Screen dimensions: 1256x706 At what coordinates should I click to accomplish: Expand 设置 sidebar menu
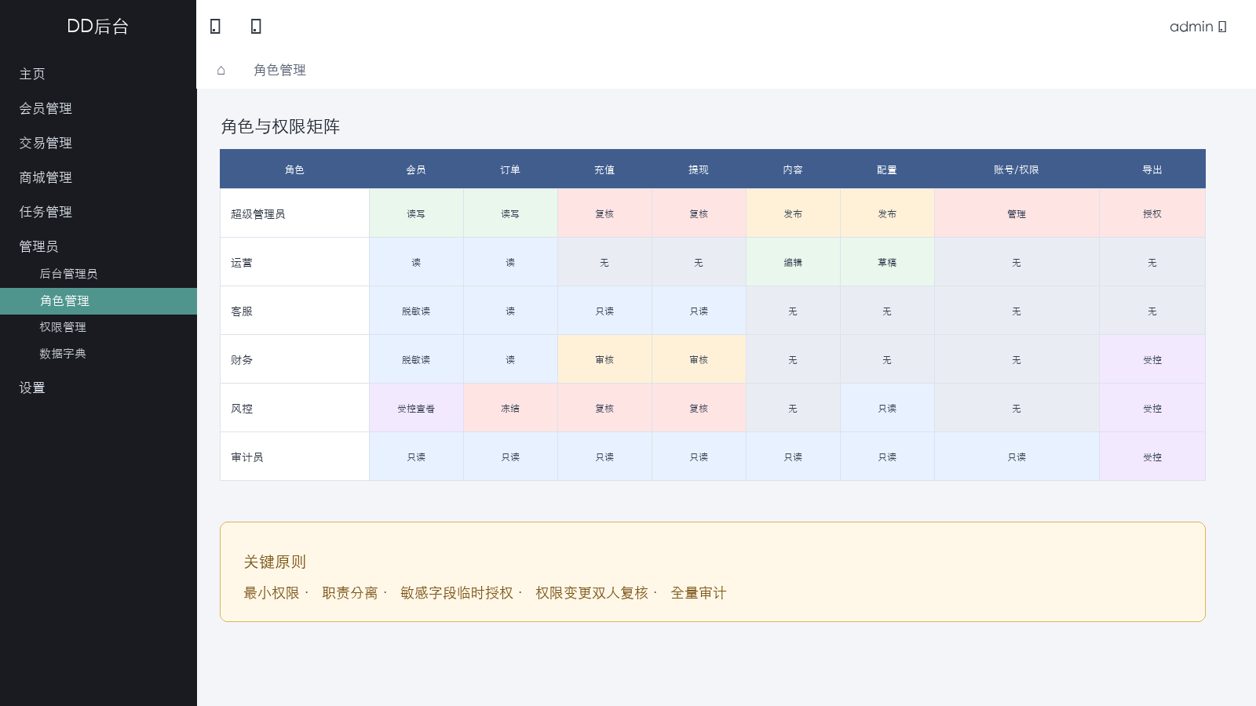[98, 388]
